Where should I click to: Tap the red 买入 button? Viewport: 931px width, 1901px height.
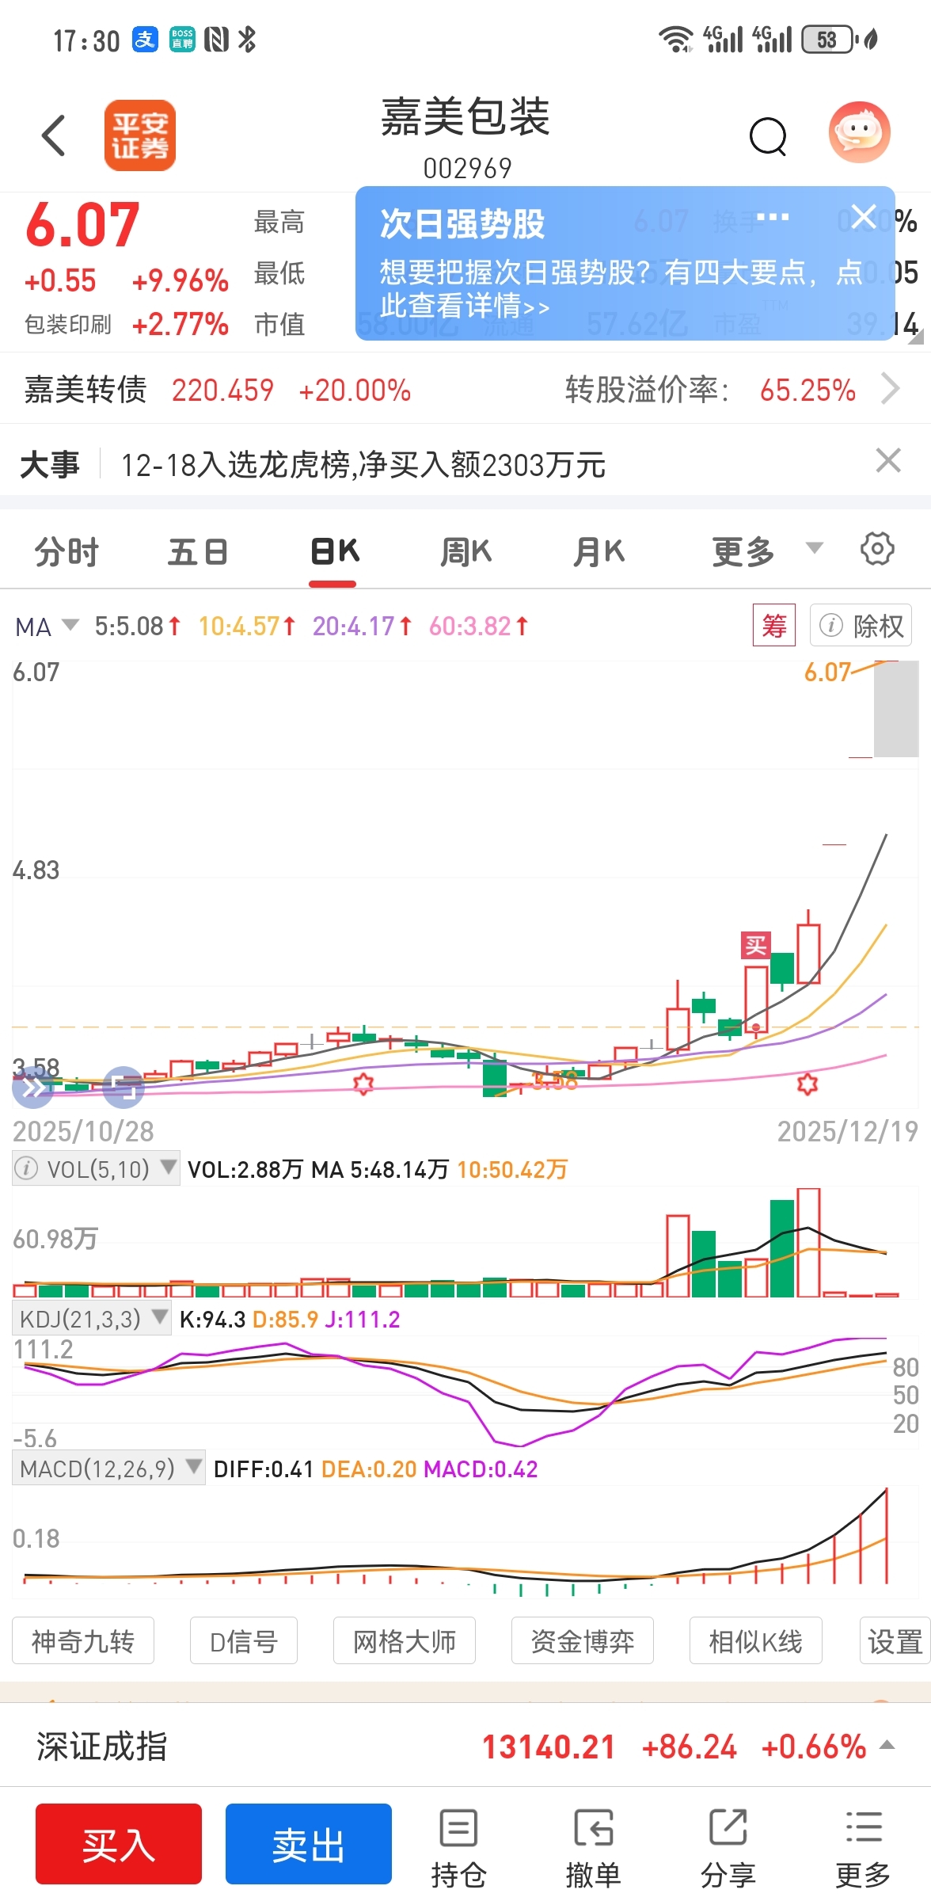tap(119, 1844)
